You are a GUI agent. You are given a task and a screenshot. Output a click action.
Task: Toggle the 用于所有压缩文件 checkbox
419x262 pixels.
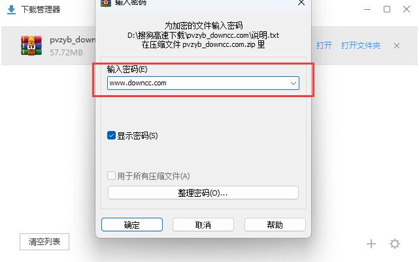111,175
